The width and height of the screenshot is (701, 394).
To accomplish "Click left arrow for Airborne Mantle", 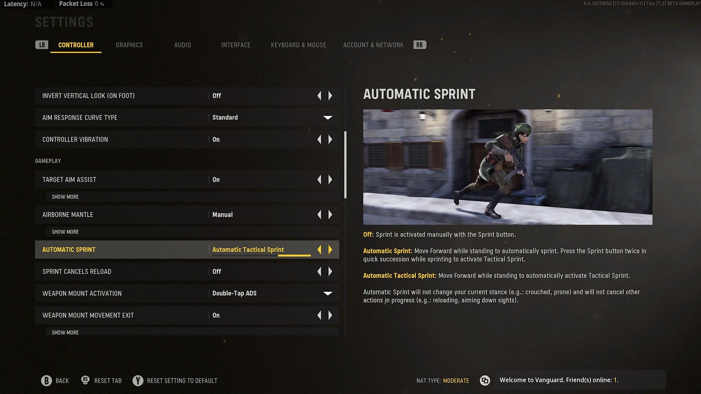I will (x=319, y=215).
